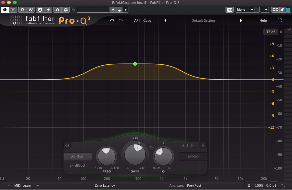Click the camera snapshot icon
The height and width of the screenshot is (190, 292).
(x=230, y=10)
